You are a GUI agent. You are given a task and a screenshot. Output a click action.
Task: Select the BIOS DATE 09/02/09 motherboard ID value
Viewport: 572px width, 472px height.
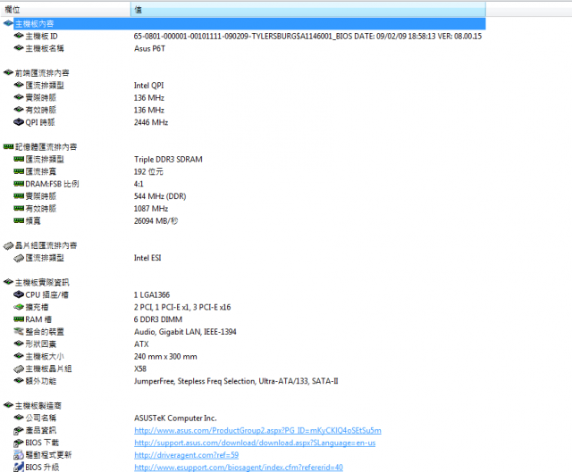(307, 36)
